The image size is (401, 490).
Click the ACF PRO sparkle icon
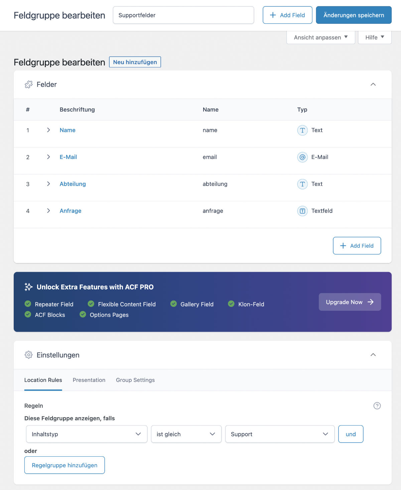click(x=29, y=287)
